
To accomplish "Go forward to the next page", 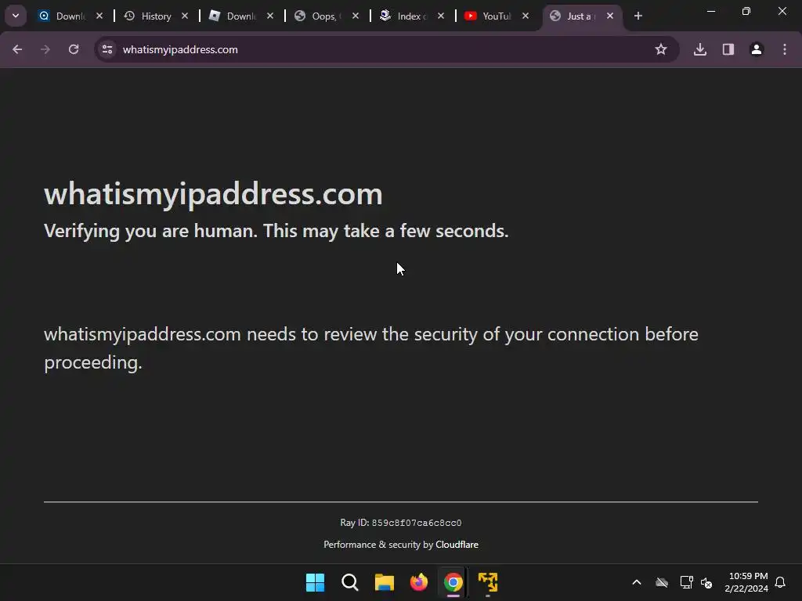I will point(45,49).
